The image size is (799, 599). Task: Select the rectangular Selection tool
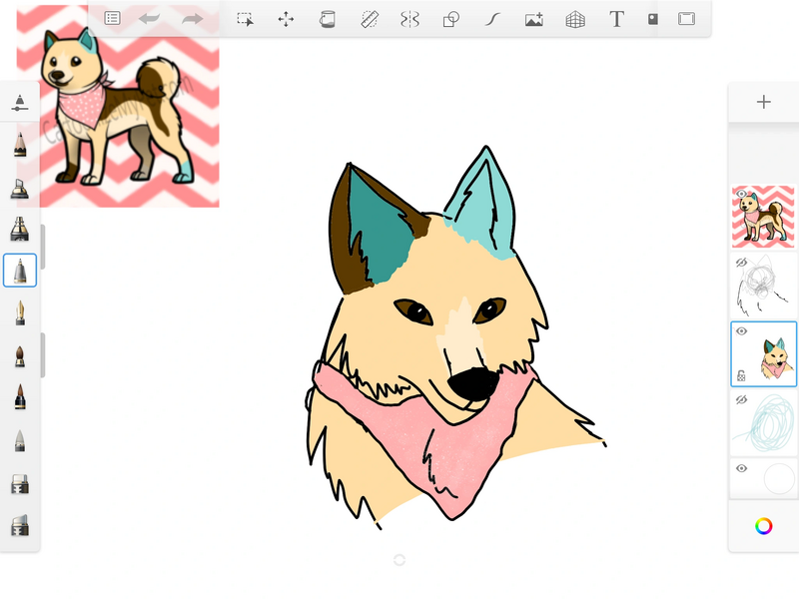tap(245, 19)
